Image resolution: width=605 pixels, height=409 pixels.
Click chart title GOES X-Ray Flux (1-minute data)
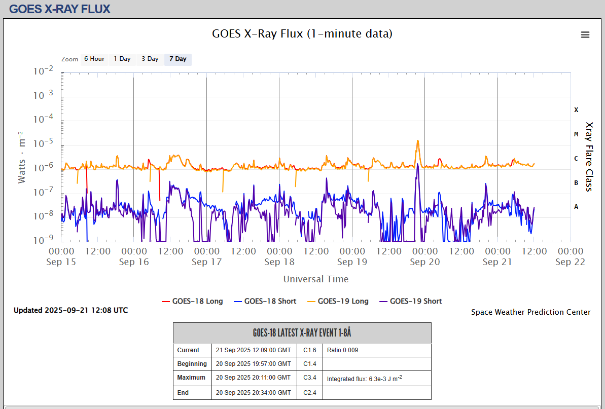(x=302, y=34)
